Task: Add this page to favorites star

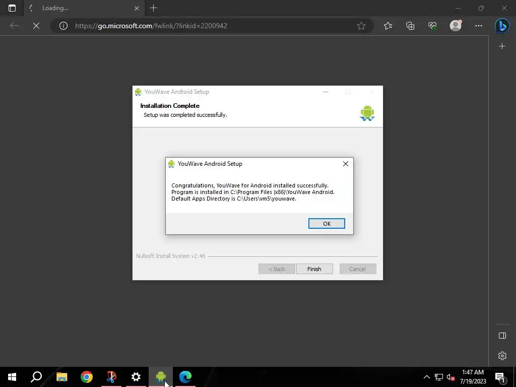Action: 361,26
